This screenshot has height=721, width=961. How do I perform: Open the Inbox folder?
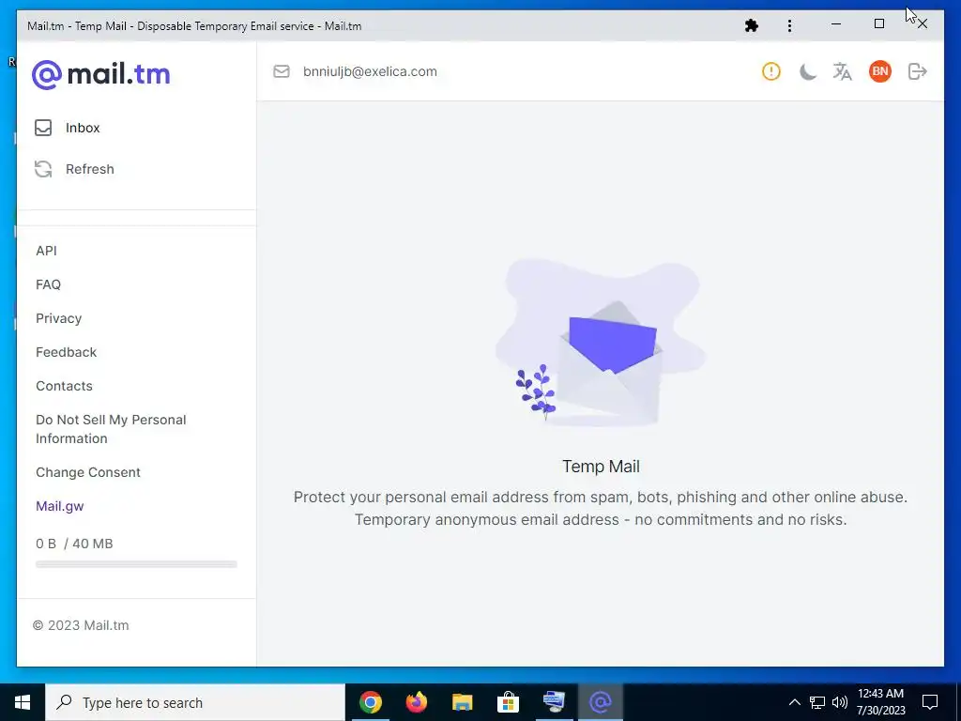[x=83, y=128]
